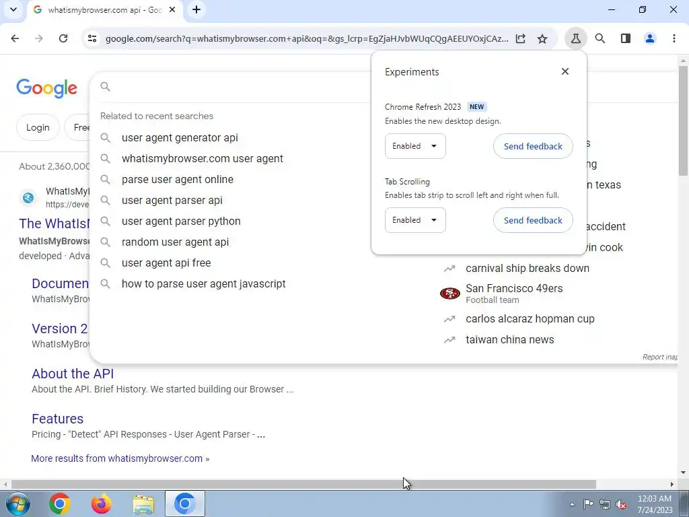Open the tab search chevron button
The image size is (689, 517).
point(13,9)
